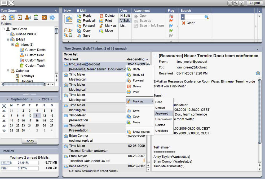Open the configuration gear icon in sidebar

click(52, 17)
